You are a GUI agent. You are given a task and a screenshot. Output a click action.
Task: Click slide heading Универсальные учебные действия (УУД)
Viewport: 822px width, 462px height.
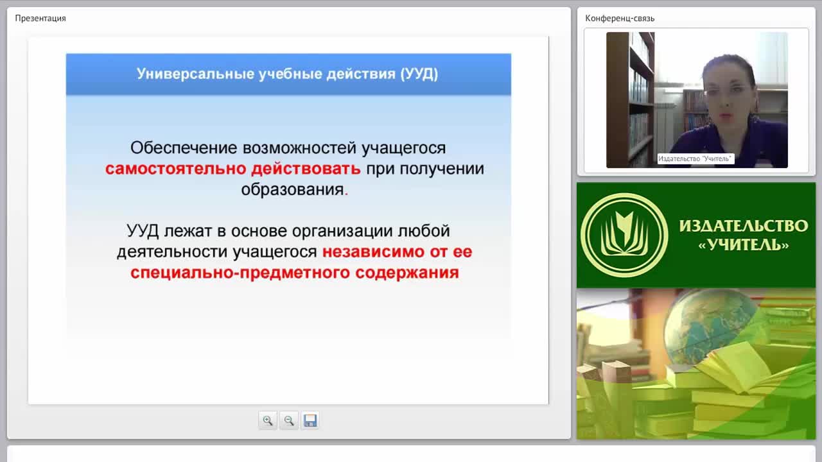tap(288, 74)
